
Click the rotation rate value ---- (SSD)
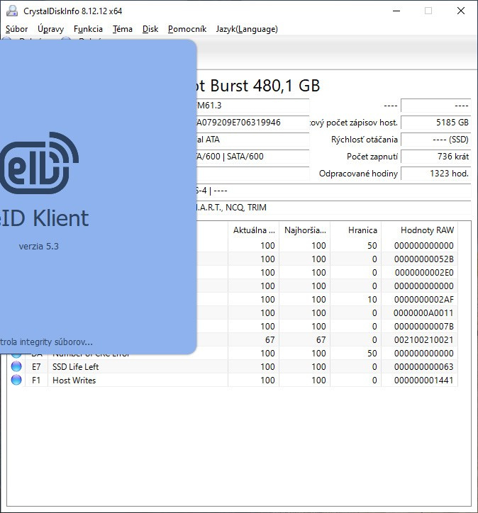coord(435,140)
